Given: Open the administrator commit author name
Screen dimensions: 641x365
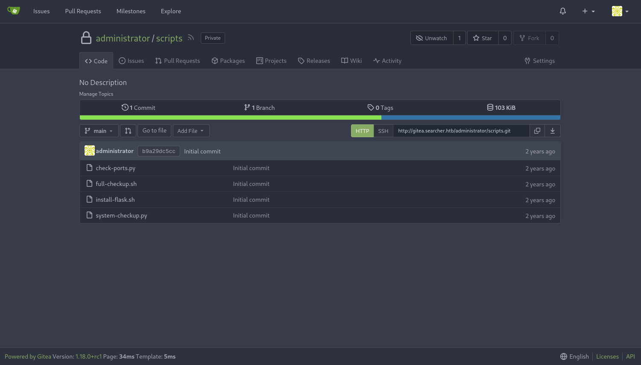Looking at the screenshot, I should point(114,151).
